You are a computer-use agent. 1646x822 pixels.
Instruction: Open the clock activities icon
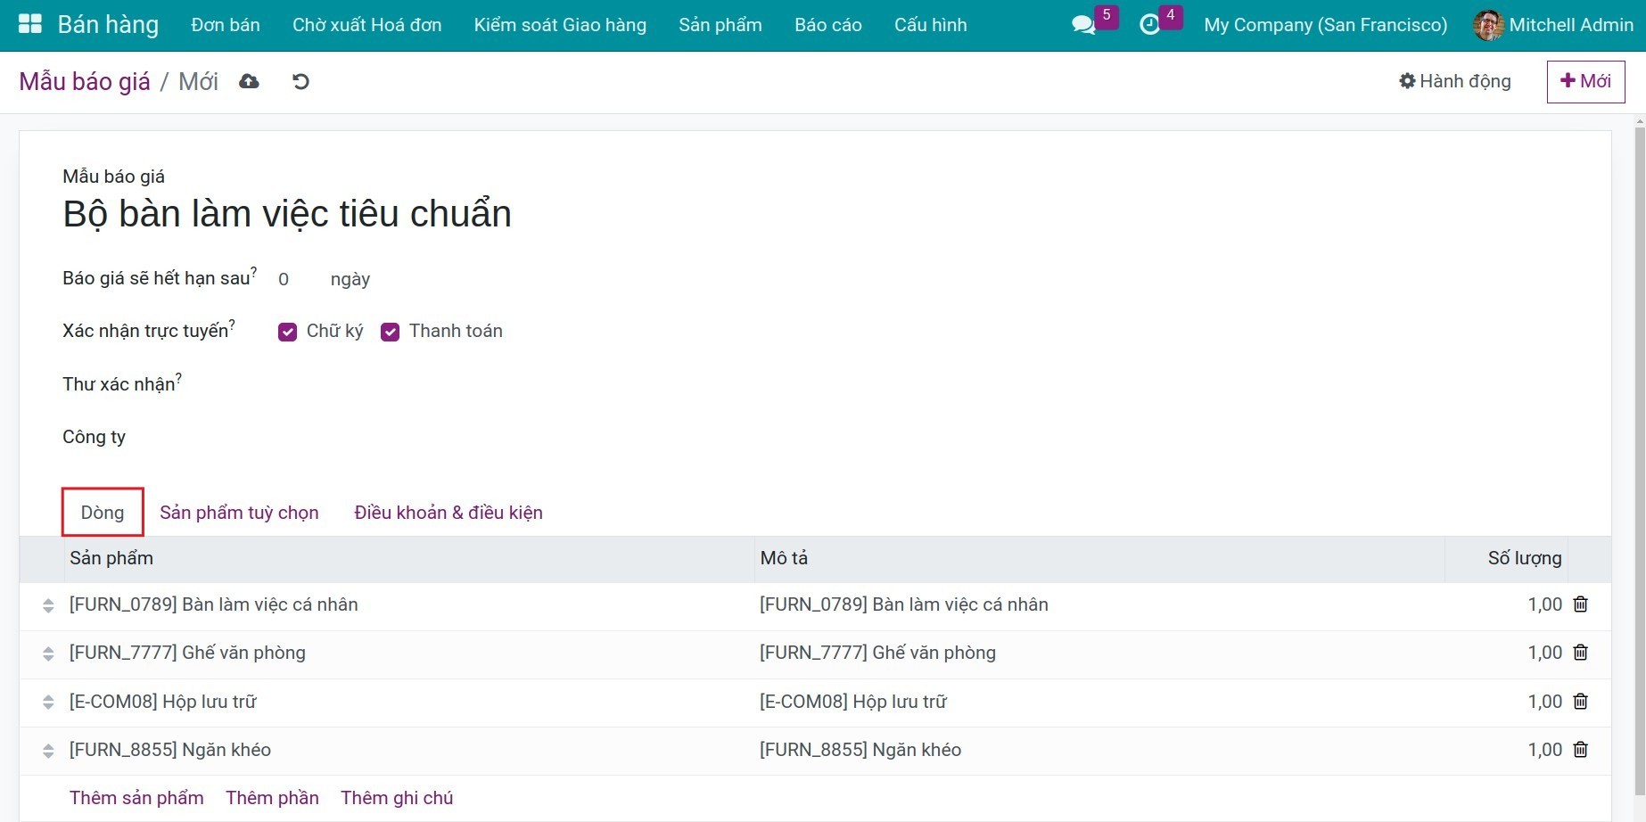[x=1149, y=25]
